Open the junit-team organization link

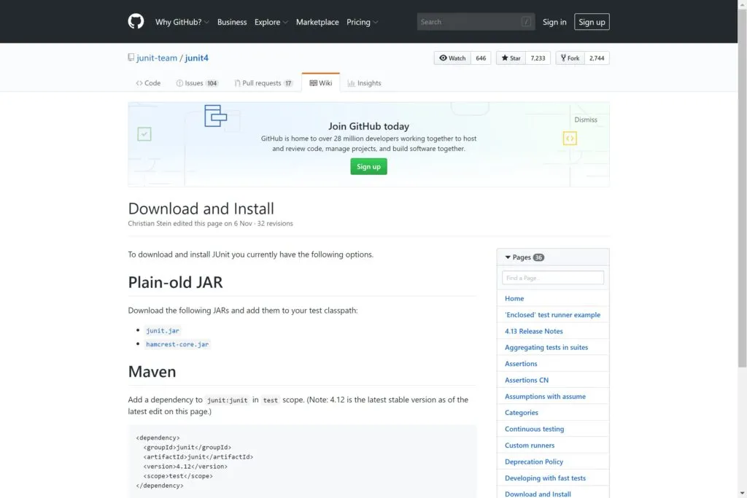point(157,58)
